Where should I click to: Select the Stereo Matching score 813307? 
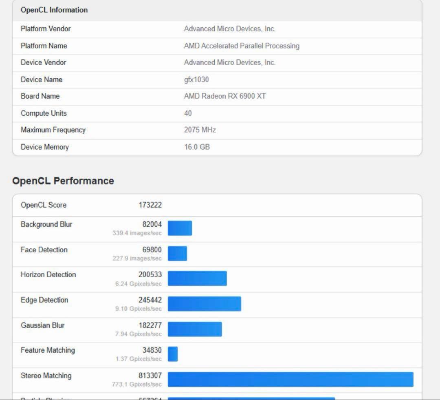click(150, 376)
